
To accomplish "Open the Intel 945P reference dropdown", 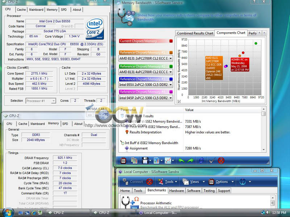I will click(146, 98).
